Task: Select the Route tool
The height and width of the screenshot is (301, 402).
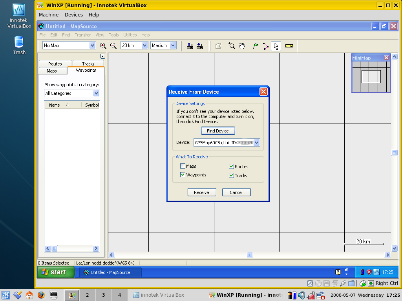Action: (x=266, y=46)
